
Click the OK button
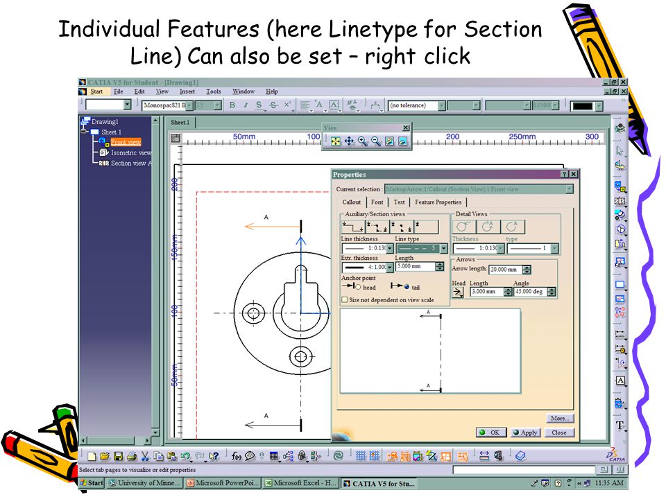point(491,432)
